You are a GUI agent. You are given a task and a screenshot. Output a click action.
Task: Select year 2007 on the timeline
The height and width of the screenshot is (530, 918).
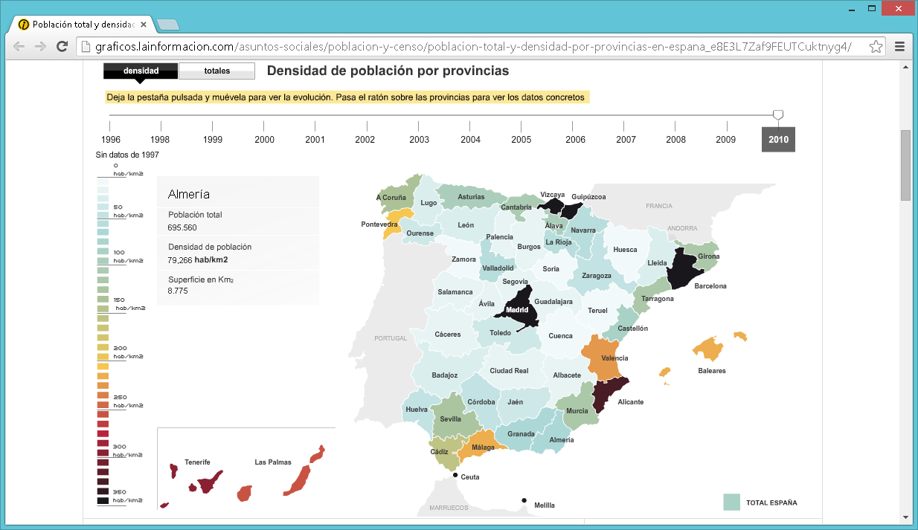point(626,139)
